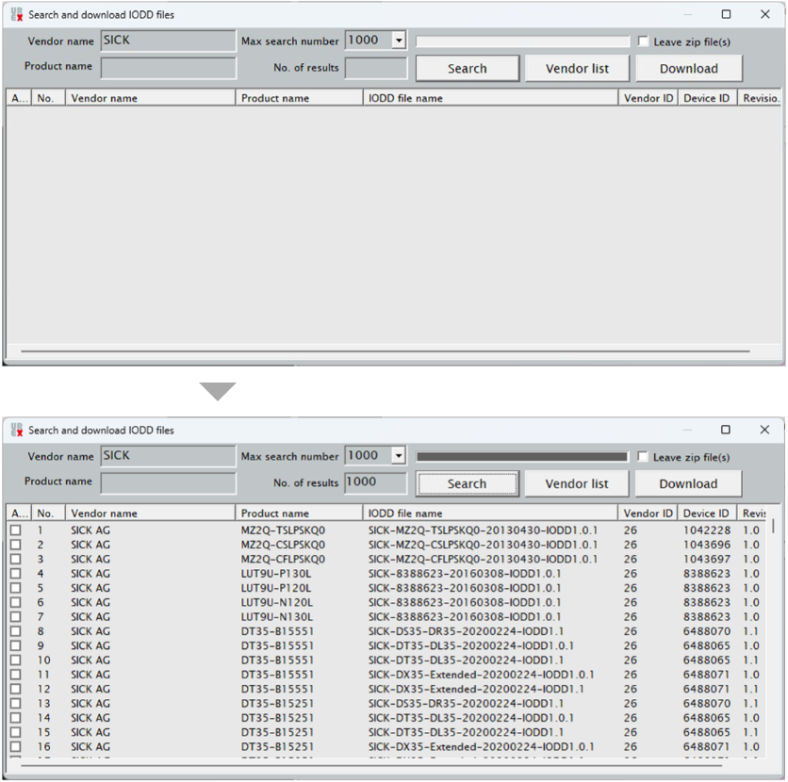
Task: Check the box for row 3 MZ2Q-CFLPSKQ0
Action: tap(16, 559)
